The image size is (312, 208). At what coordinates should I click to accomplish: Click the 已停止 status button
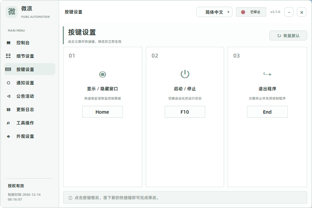(251, 12)
